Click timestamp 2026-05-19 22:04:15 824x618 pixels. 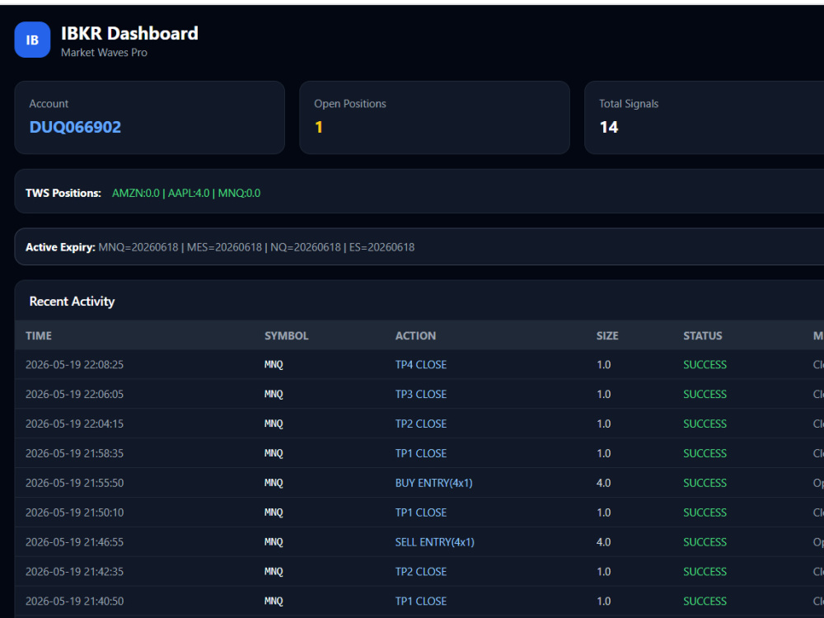tap(75, 424)
